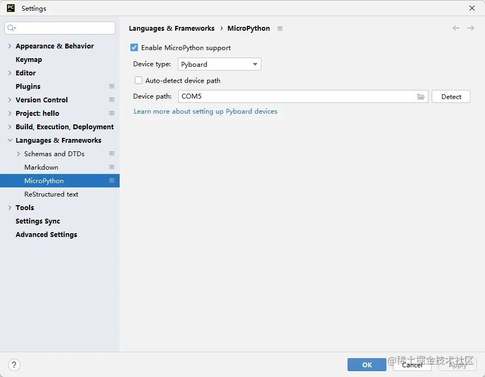Click the help question mark icon
This screenshot has width=485, height=377.
point(13,365)
